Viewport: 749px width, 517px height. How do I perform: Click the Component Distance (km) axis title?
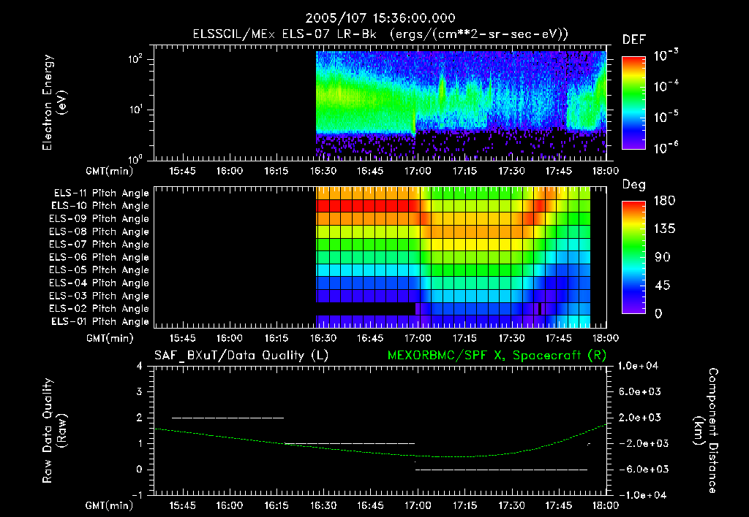tap(706, 431)
